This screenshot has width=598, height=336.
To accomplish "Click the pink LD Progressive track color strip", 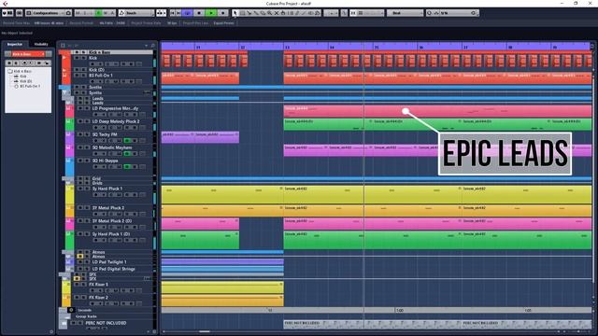I will tap(69, 111).
